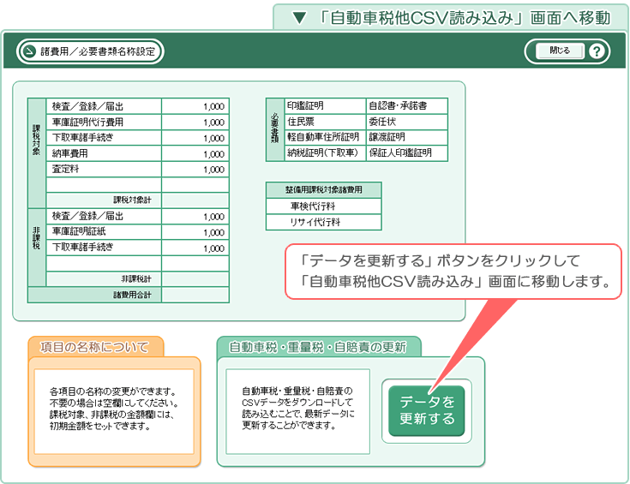Screen dimensions: 630x484
Task: Click the amount 1,000 for 納車費用
Action: click(x=195, y=153)
